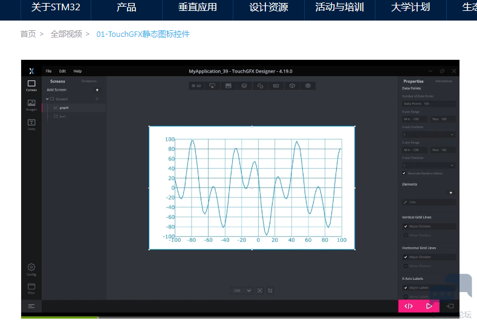This screenshot has width=477, height=324.
Task: Open the 产品 navigation menu
Action: (126, 7)
